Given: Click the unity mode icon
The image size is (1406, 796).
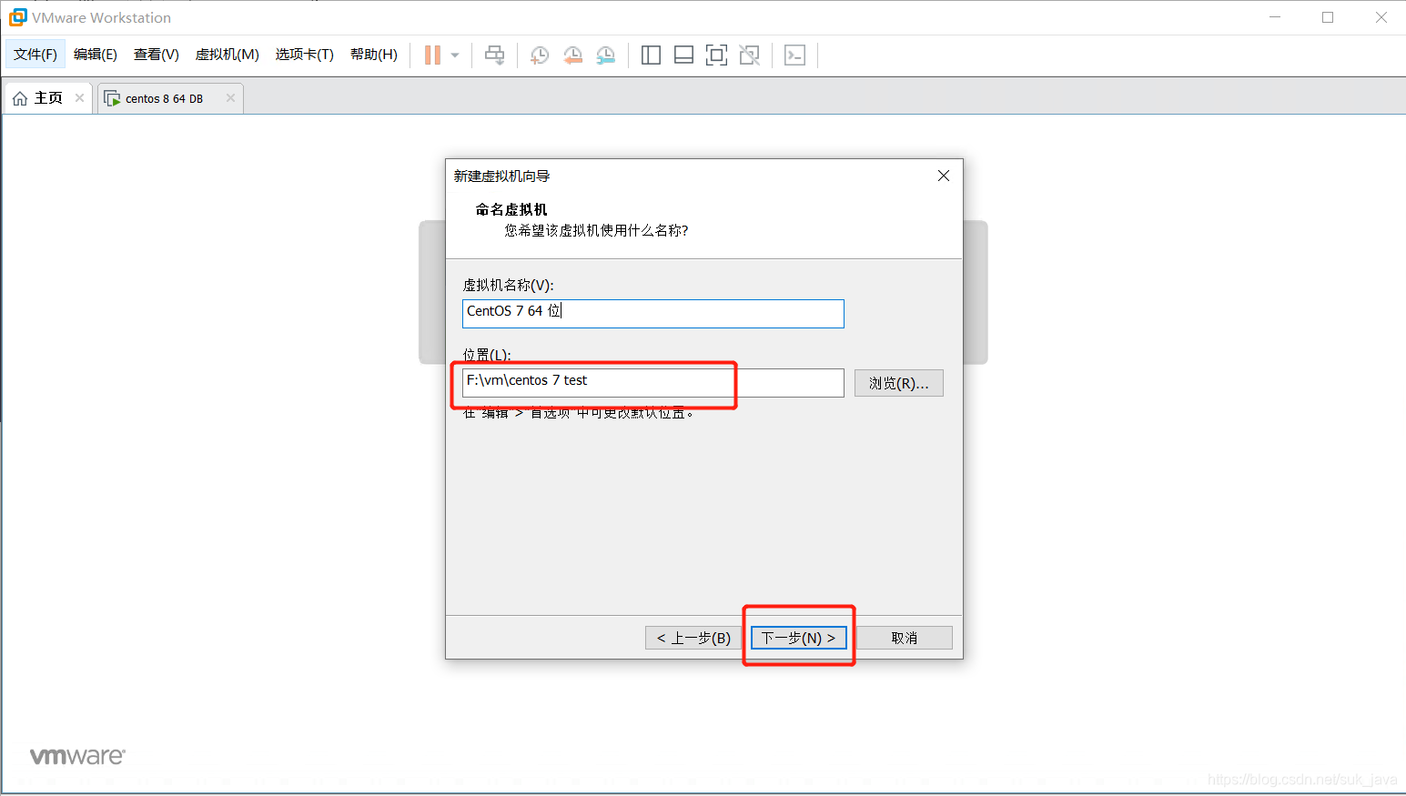Looking at the screenshot, I should click(x=749, y=55).
